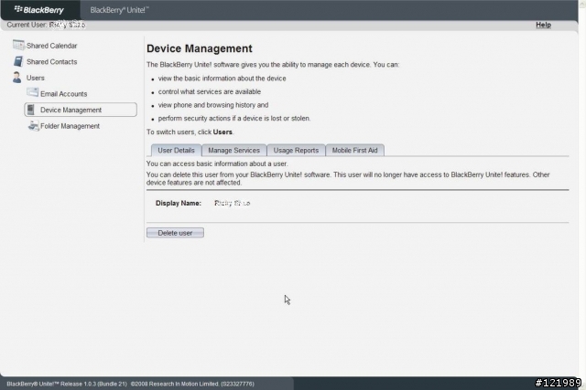
Task: Click the BlackBerry logo in header
Action: click(39, 10)
